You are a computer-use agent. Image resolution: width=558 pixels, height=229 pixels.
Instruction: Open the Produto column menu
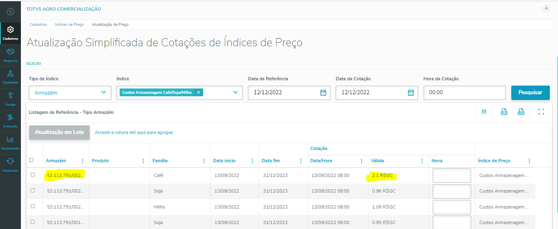(x=143, y=161)
